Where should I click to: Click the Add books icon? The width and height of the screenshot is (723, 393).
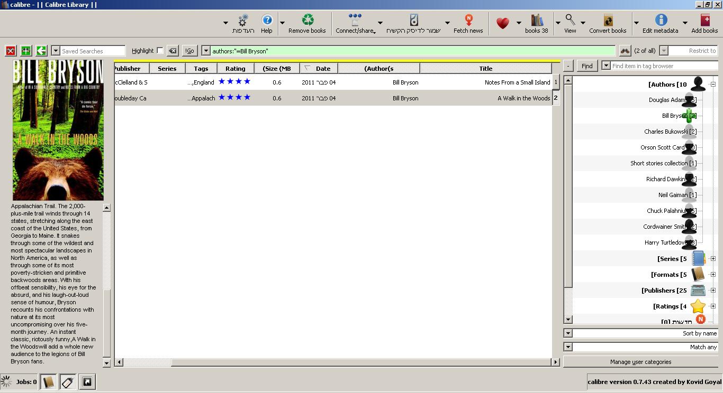click(x=705, y=21)
